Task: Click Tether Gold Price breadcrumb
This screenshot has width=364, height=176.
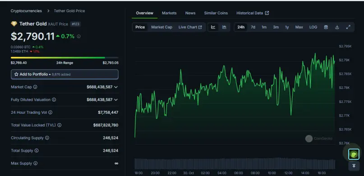Action: tap(69, 11)
